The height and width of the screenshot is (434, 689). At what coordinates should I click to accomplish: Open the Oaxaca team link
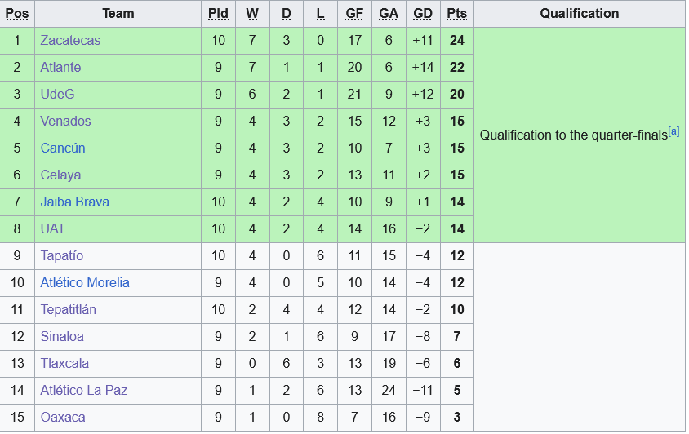coord(63,418)
